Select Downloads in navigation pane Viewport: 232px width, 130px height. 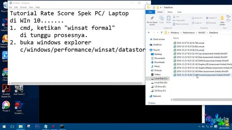click(158, 62)
